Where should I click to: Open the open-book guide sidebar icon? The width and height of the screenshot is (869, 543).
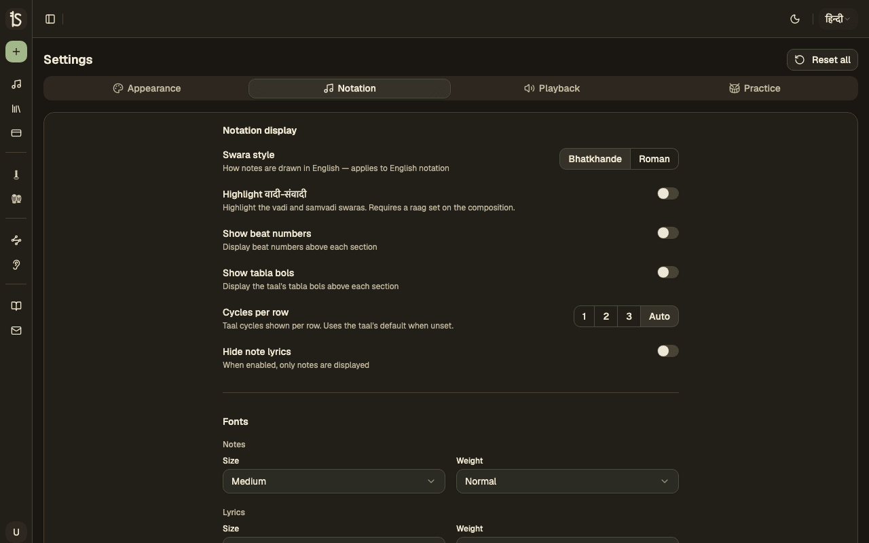coord(16,306)
